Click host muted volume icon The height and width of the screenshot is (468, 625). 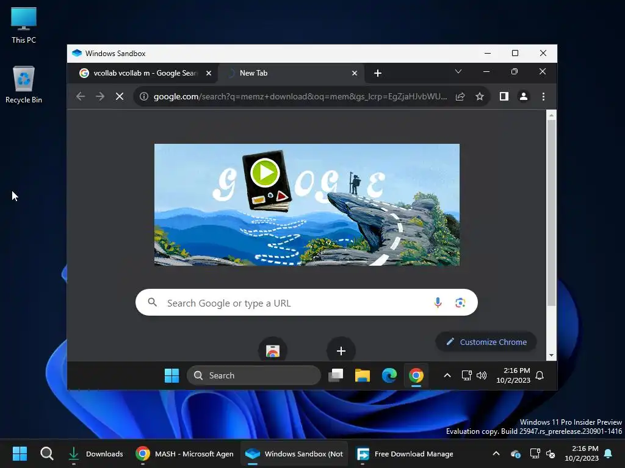point(551,453)
